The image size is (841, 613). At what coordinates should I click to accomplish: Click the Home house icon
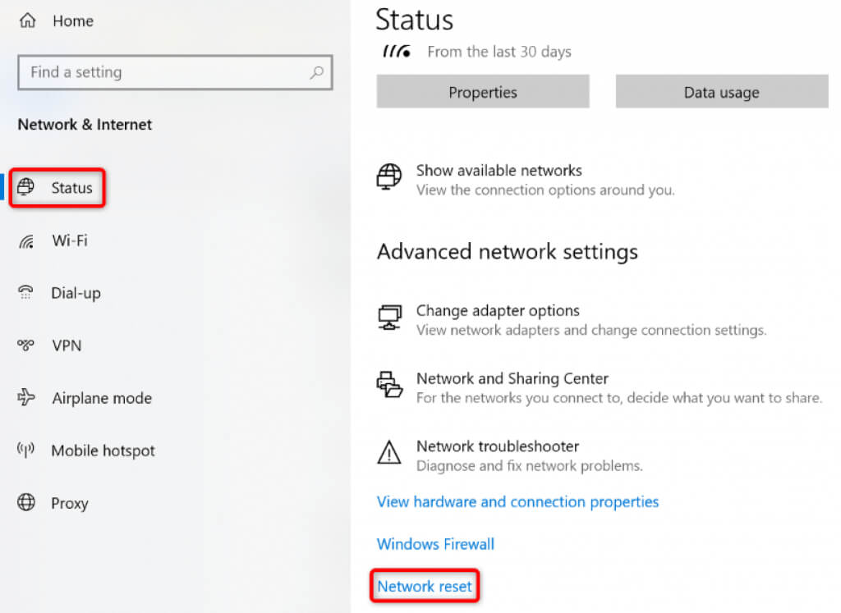tap(26, 22)
